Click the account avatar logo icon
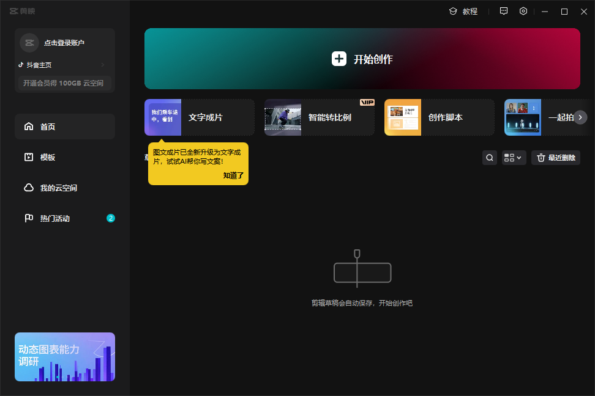Viewport: 595px width, 396px height. point(29,43)
